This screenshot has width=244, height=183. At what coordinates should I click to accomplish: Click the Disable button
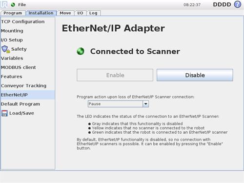click(195, 75)
